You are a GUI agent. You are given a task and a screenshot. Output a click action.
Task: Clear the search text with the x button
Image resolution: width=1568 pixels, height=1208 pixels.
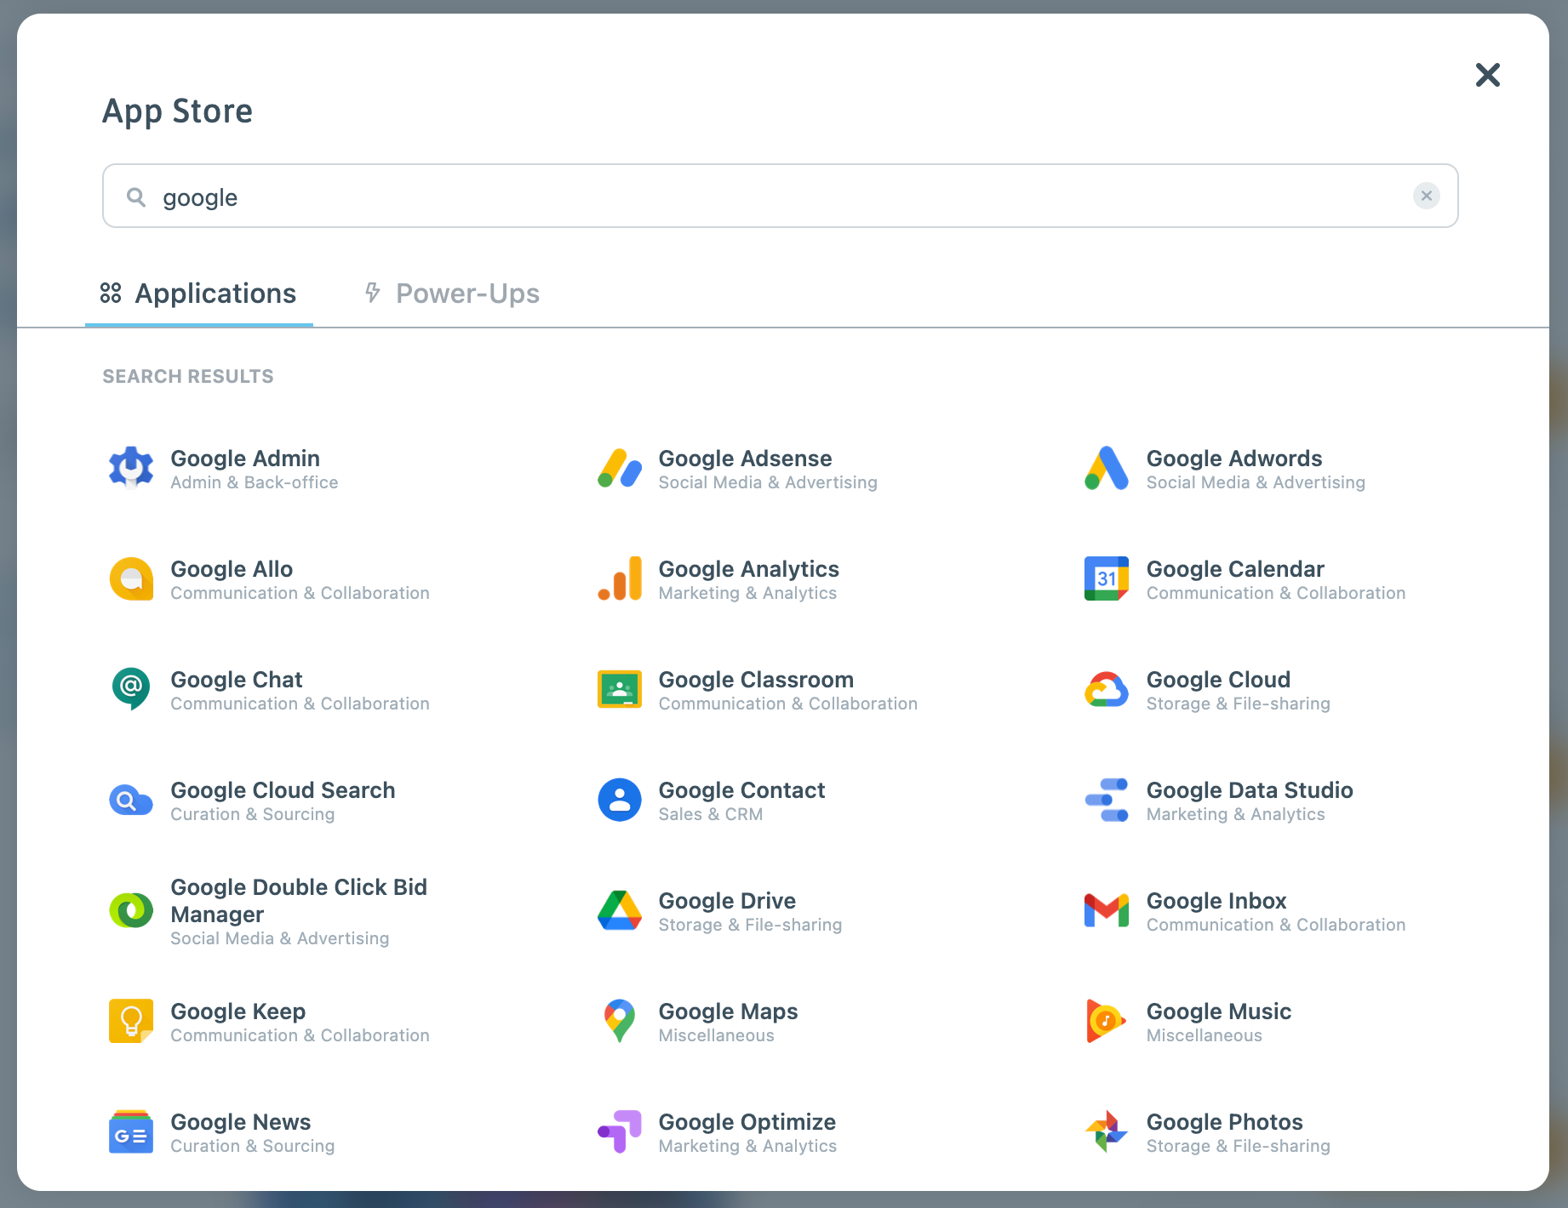click(1427, 196)
